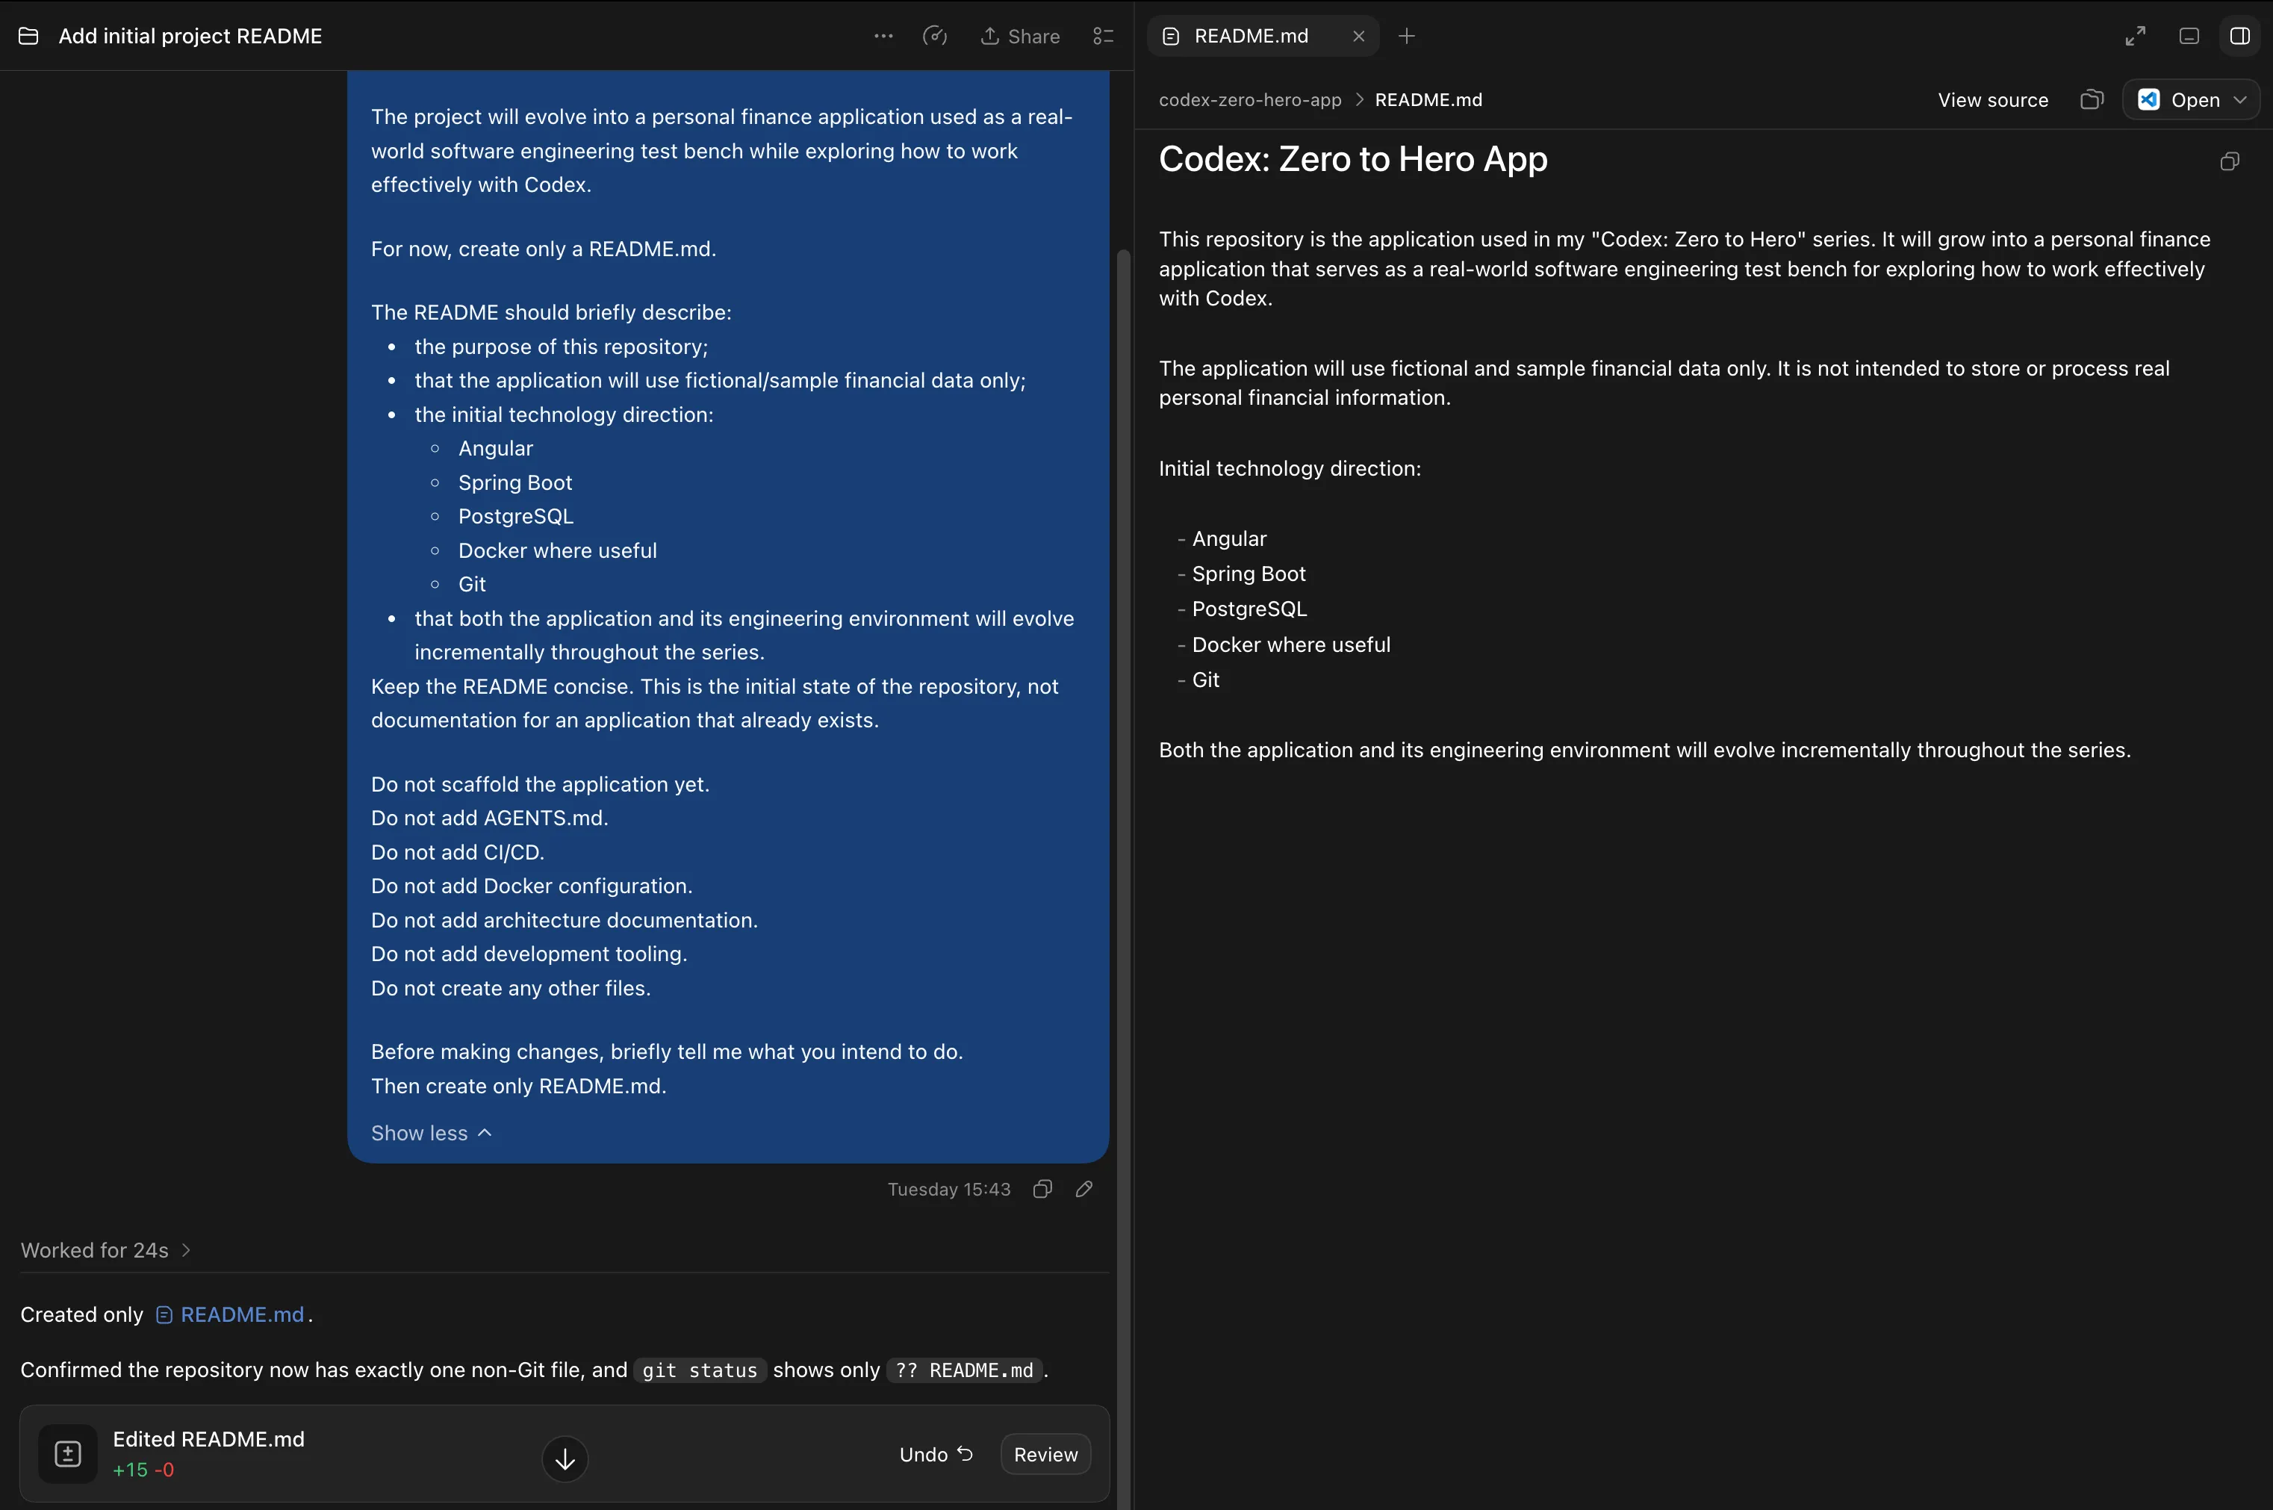Collapse message with Show less
The height and width of the screenshot is (1510, 2273).
pos(432,1134)
